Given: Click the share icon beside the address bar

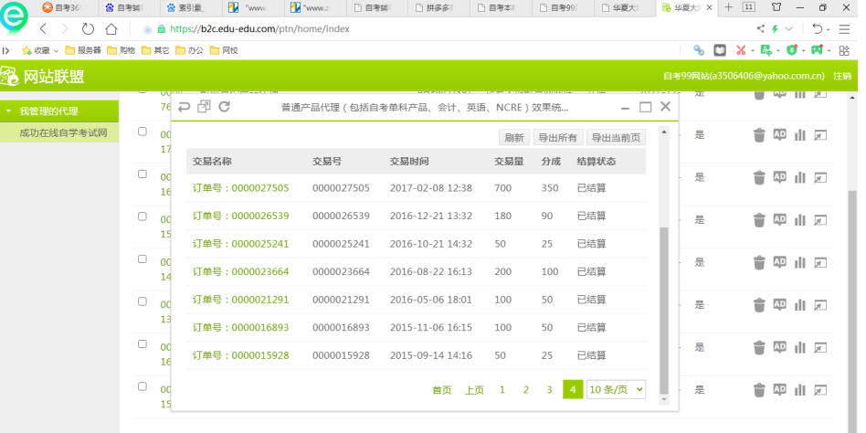Looking at the screenshot, I should click(x=761, y=28).
